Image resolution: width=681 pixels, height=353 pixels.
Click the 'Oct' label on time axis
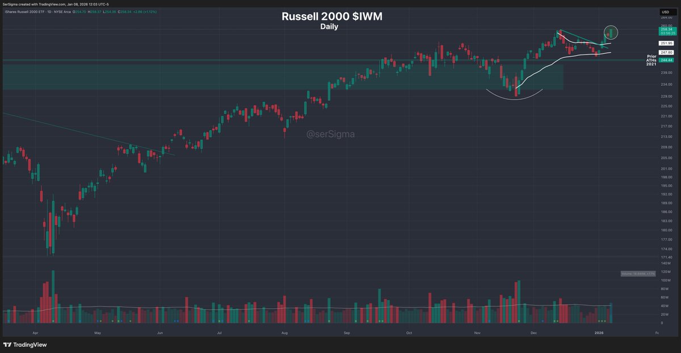(409, 332)
